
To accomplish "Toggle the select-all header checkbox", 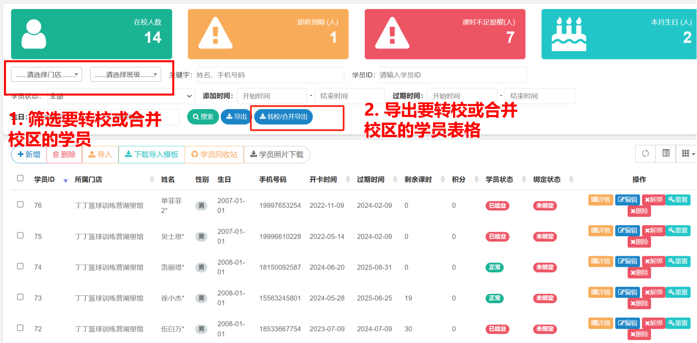I will coord(20,178).
